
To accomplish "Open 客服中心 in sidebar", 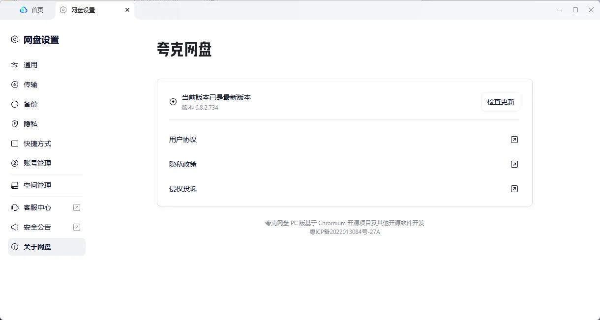I will pyautogui.click(x=47, y=207).
